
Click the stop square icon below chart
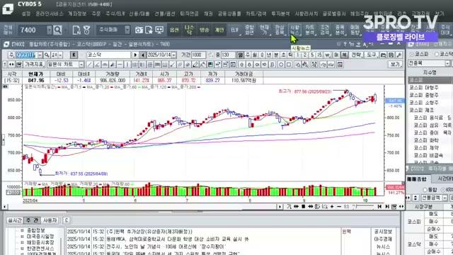(303, 206)
